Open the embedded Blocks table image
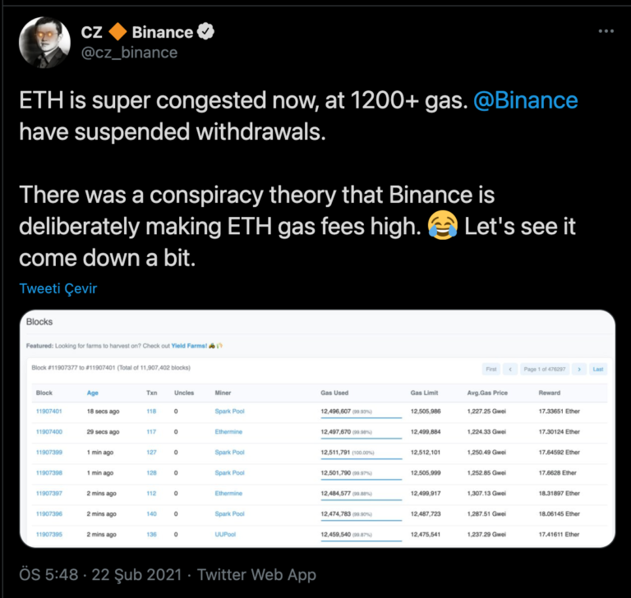 (x=317, y=429)
